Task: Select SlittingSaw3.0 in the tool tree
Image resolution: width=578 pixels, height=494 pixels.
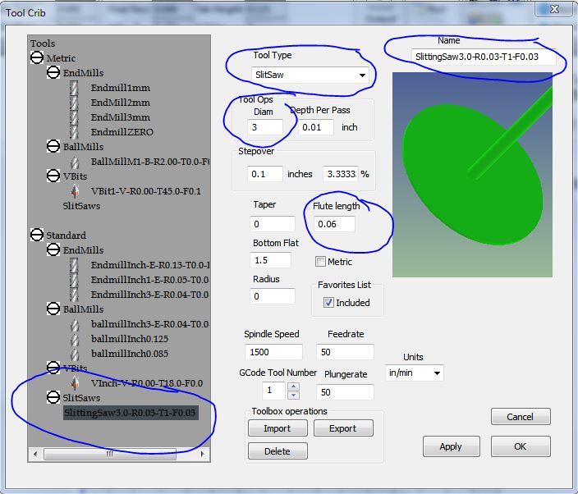Action: (130, 412)
